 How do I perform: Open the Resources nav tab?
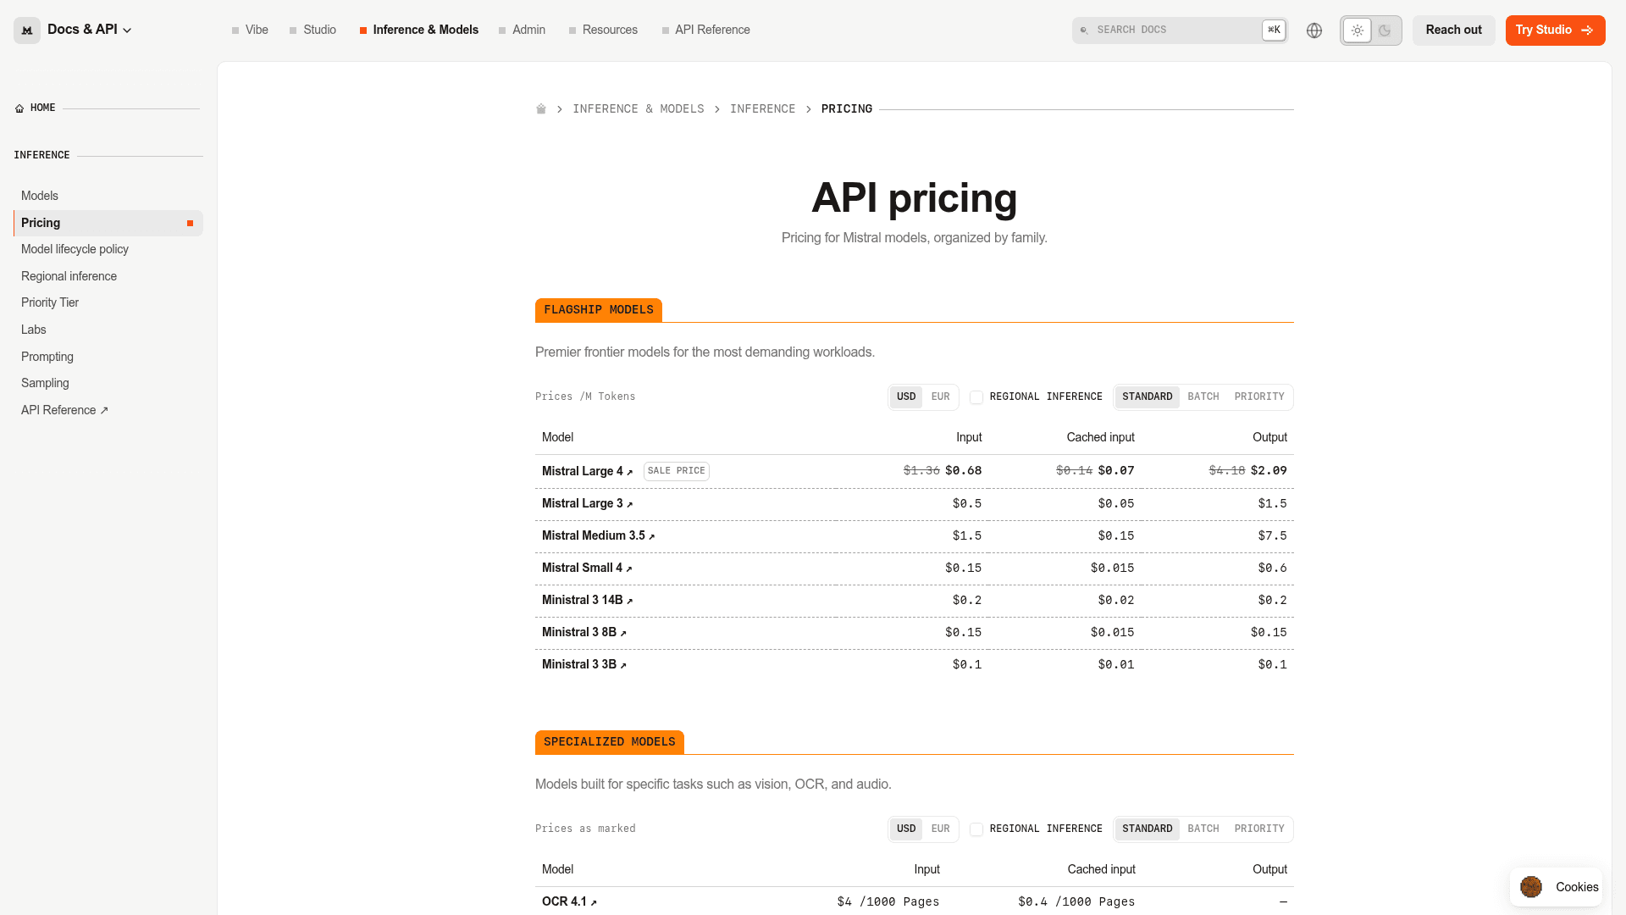click(603, 30)
